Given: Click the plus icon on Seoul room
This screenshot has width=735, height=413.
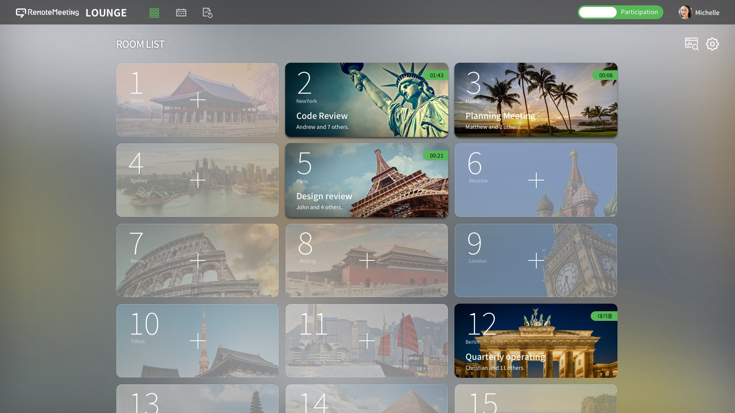Looking at the screenshot, I should coord(198,100).
